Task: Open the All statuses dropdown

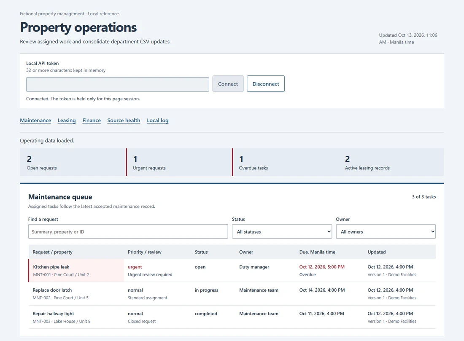Action: pos(282,231)
